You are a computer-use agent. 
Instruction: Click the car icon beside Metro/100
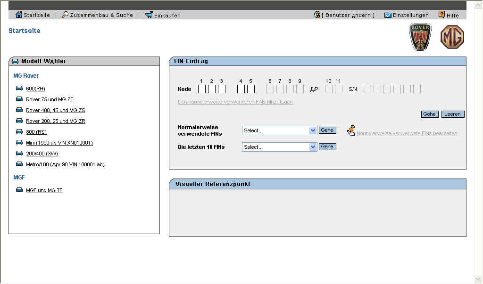(19, 164)
